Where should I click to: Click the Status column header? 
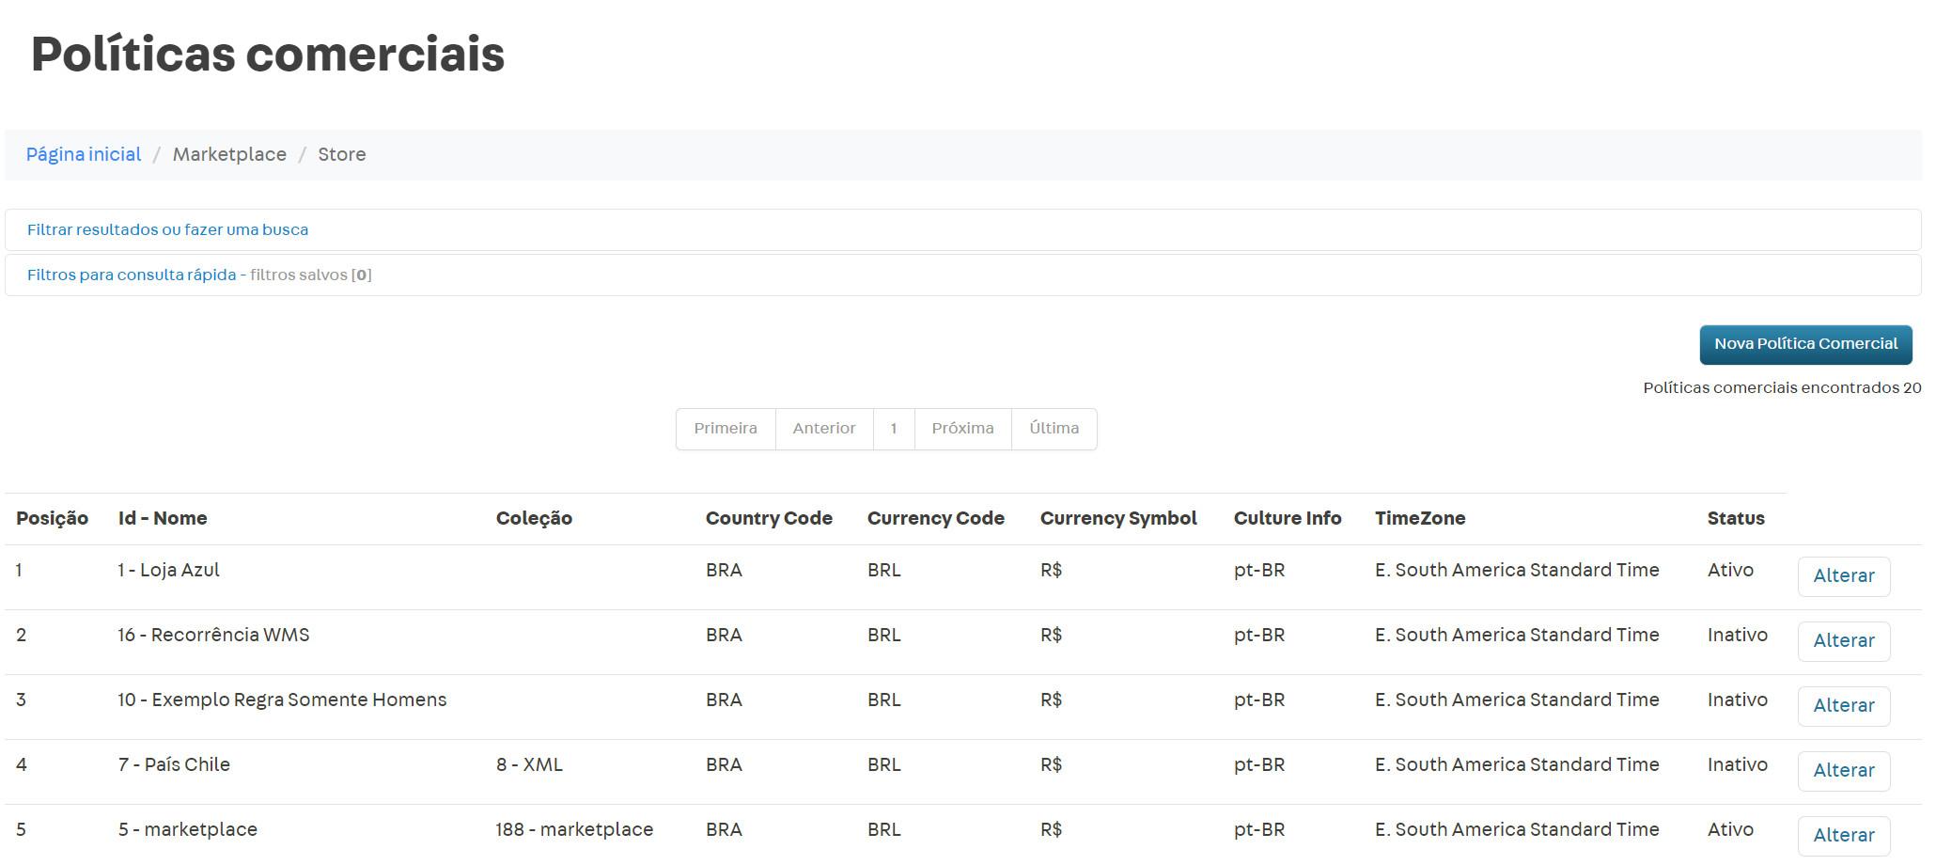[x=1735, y=518]
